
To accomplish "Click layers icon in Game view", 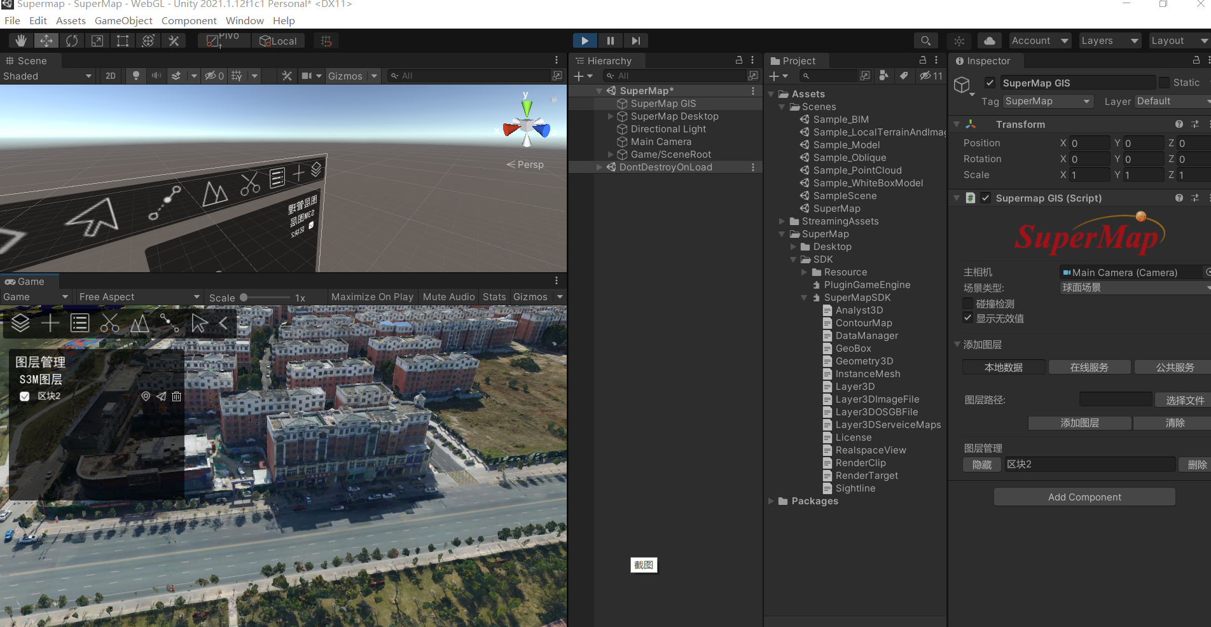I will point(20,323).
